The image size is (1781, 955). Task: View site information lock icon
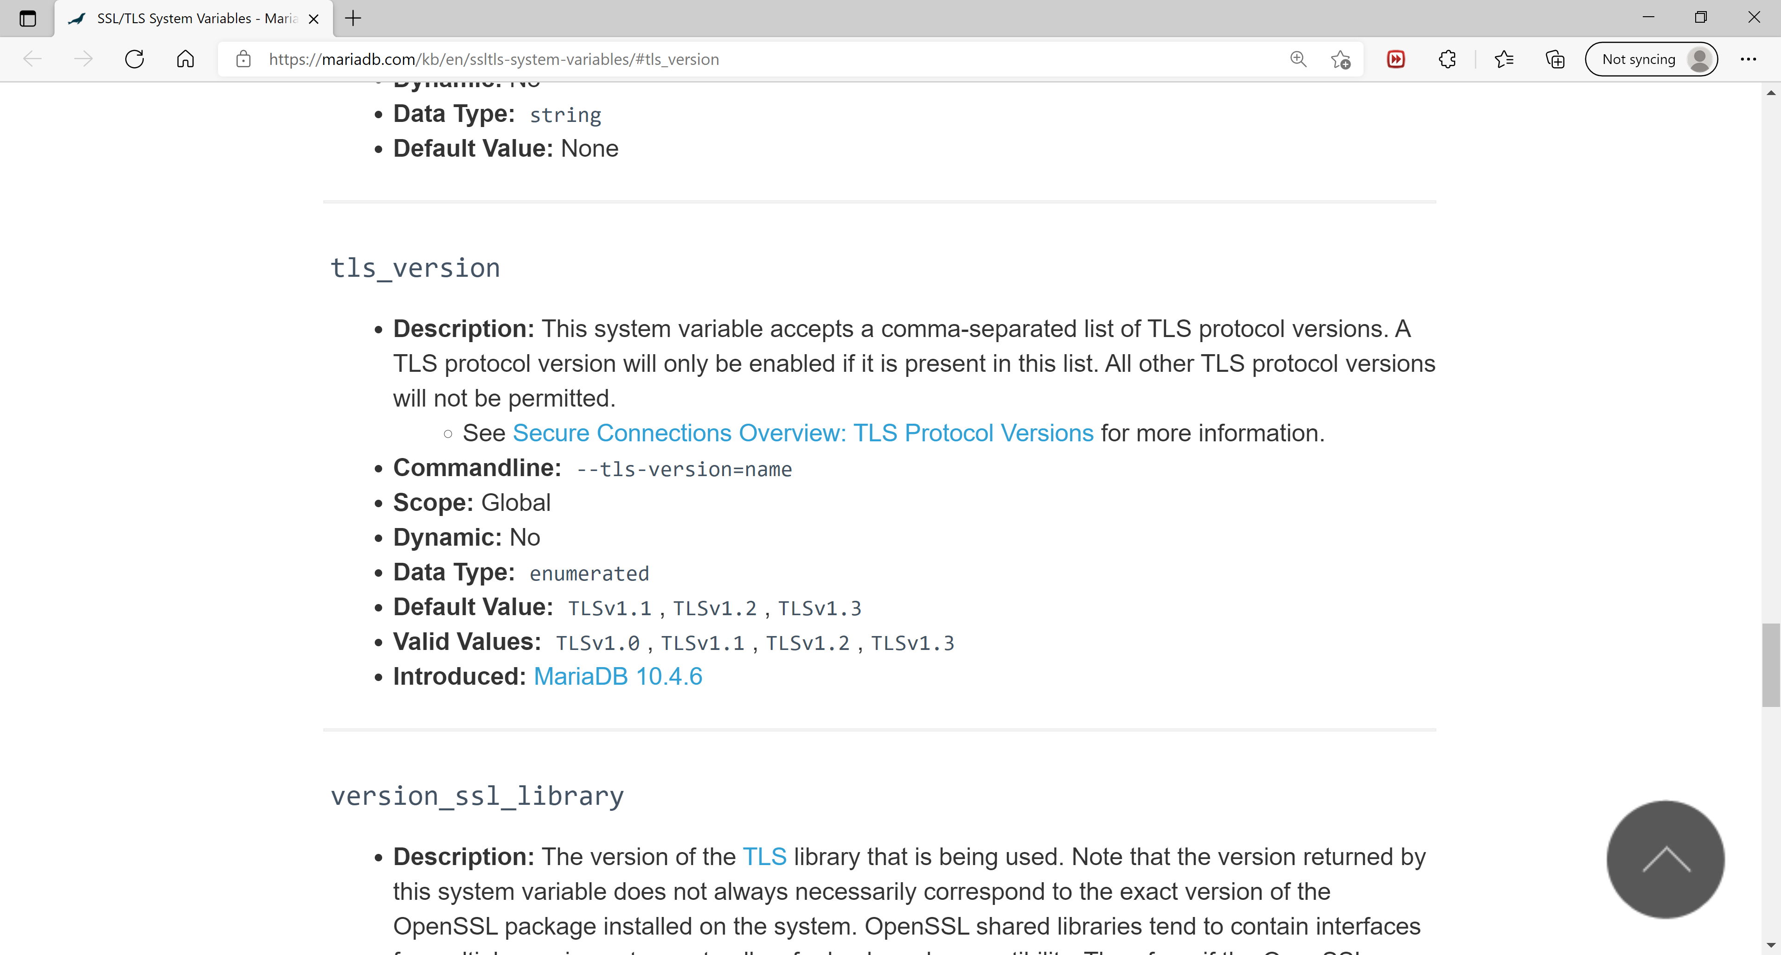[x=243, y=59]
